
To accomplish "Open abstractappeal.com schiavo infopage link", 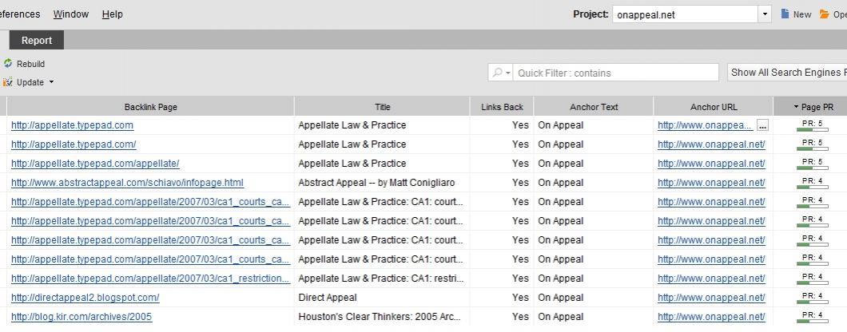I will (x=127, y=183).
